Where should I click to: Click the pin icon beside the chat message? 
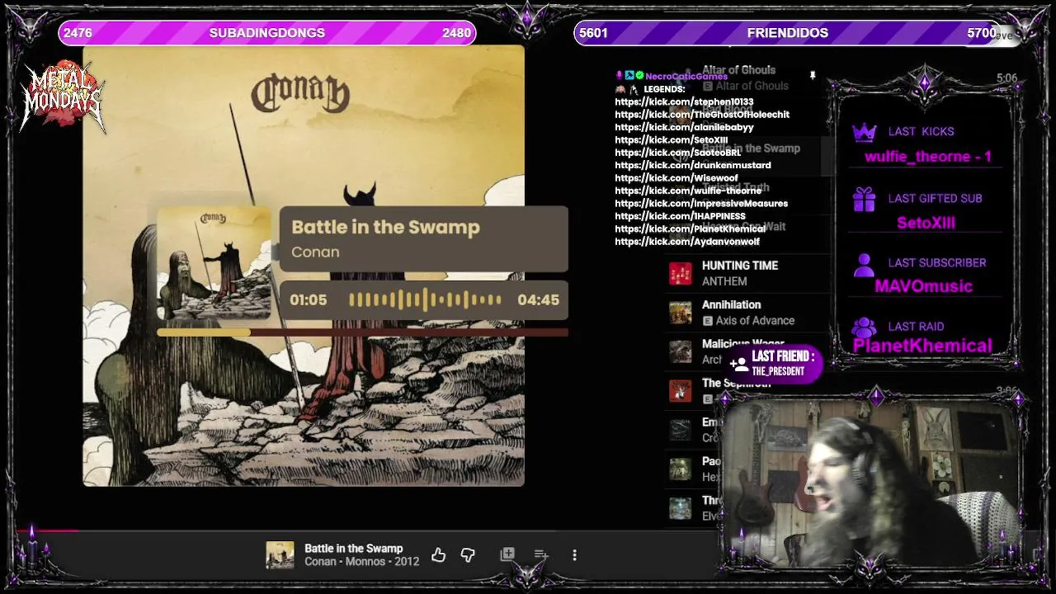coord(812,76)
